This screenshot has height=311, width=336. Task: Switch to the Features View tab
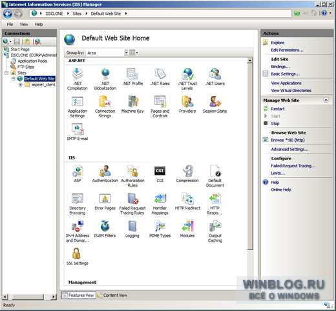pyautogui.click(x=78, y=295)
